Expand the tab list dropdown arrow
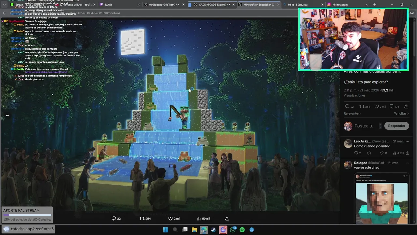Screen dimensions: 417x235 click(x=4, y=5)
